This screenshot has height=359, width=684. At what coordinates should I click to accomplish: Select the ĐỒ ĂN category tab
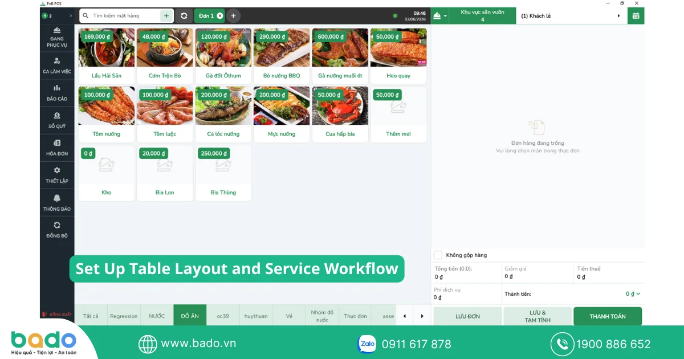(190, 316)
